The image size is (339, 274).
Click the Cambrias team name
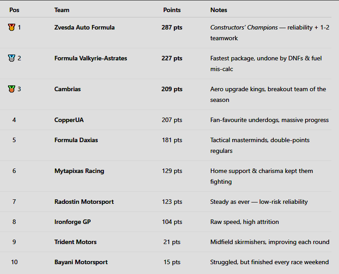[67, 89]
